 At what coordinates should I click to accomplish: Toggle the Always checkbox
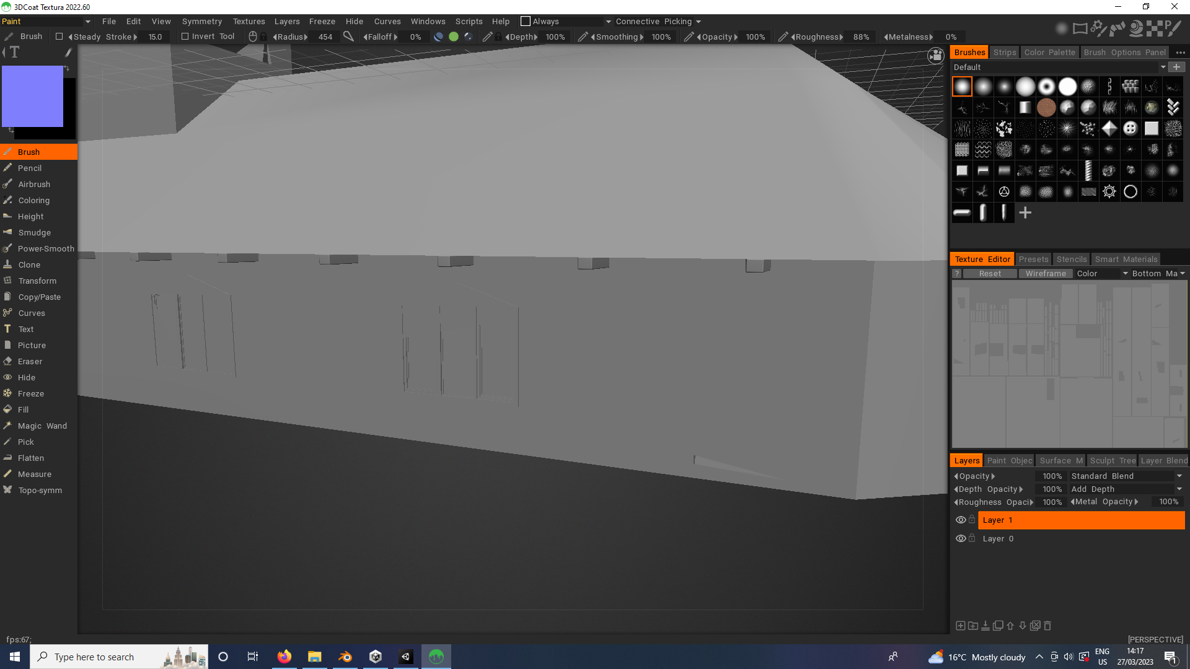(x=526, y=21)
